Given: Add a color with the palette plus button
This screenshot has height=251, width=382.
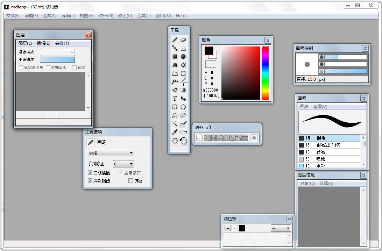Looking at the screenshot, I should pos(228,228).
